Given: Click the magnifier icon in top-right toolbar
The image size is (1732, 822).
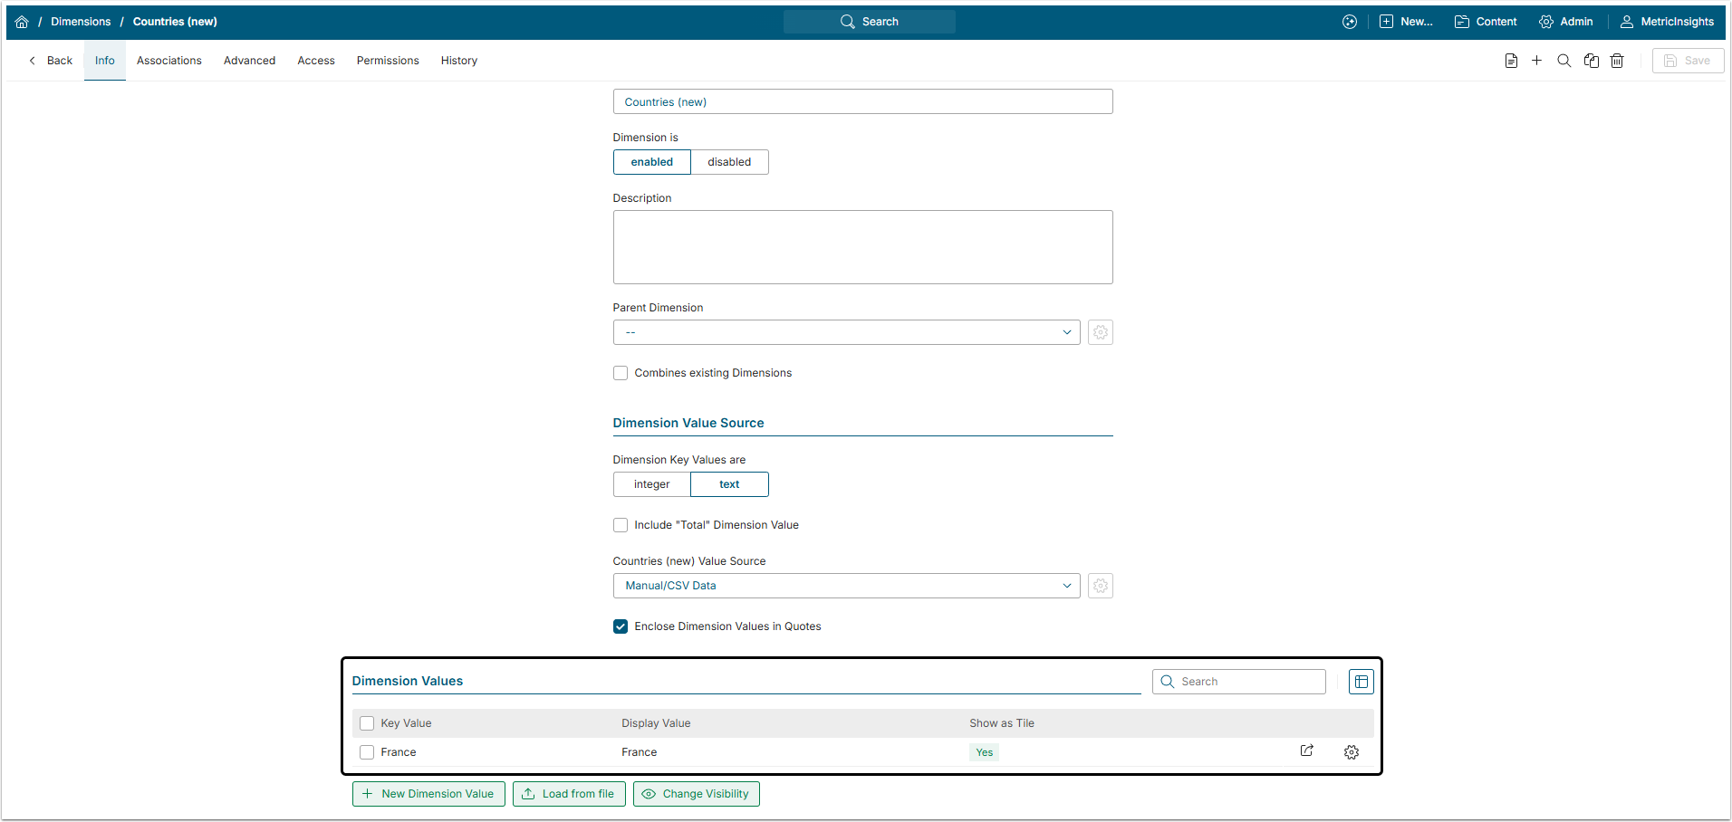Looking at the screenshot, I should point(1564,61).
